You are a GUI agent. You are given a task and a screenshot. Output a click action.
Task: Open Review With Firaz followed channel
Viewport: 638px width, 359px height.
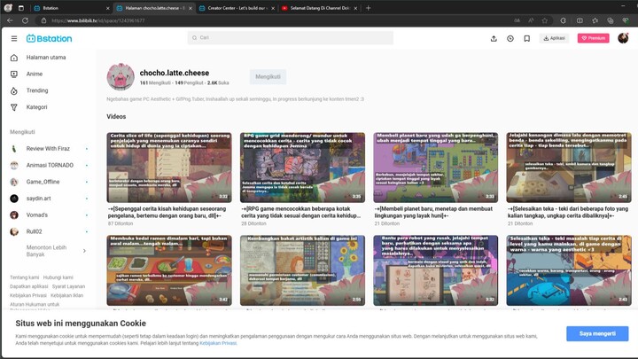pyautogui.click(x=48, y=149)
